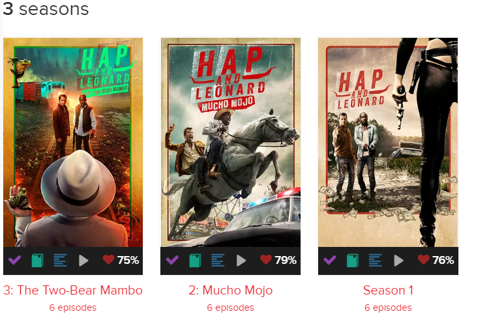Screen dimensions: 489x316
Task: Add Mucho Mojo season to collection
Action: (195, 261)
